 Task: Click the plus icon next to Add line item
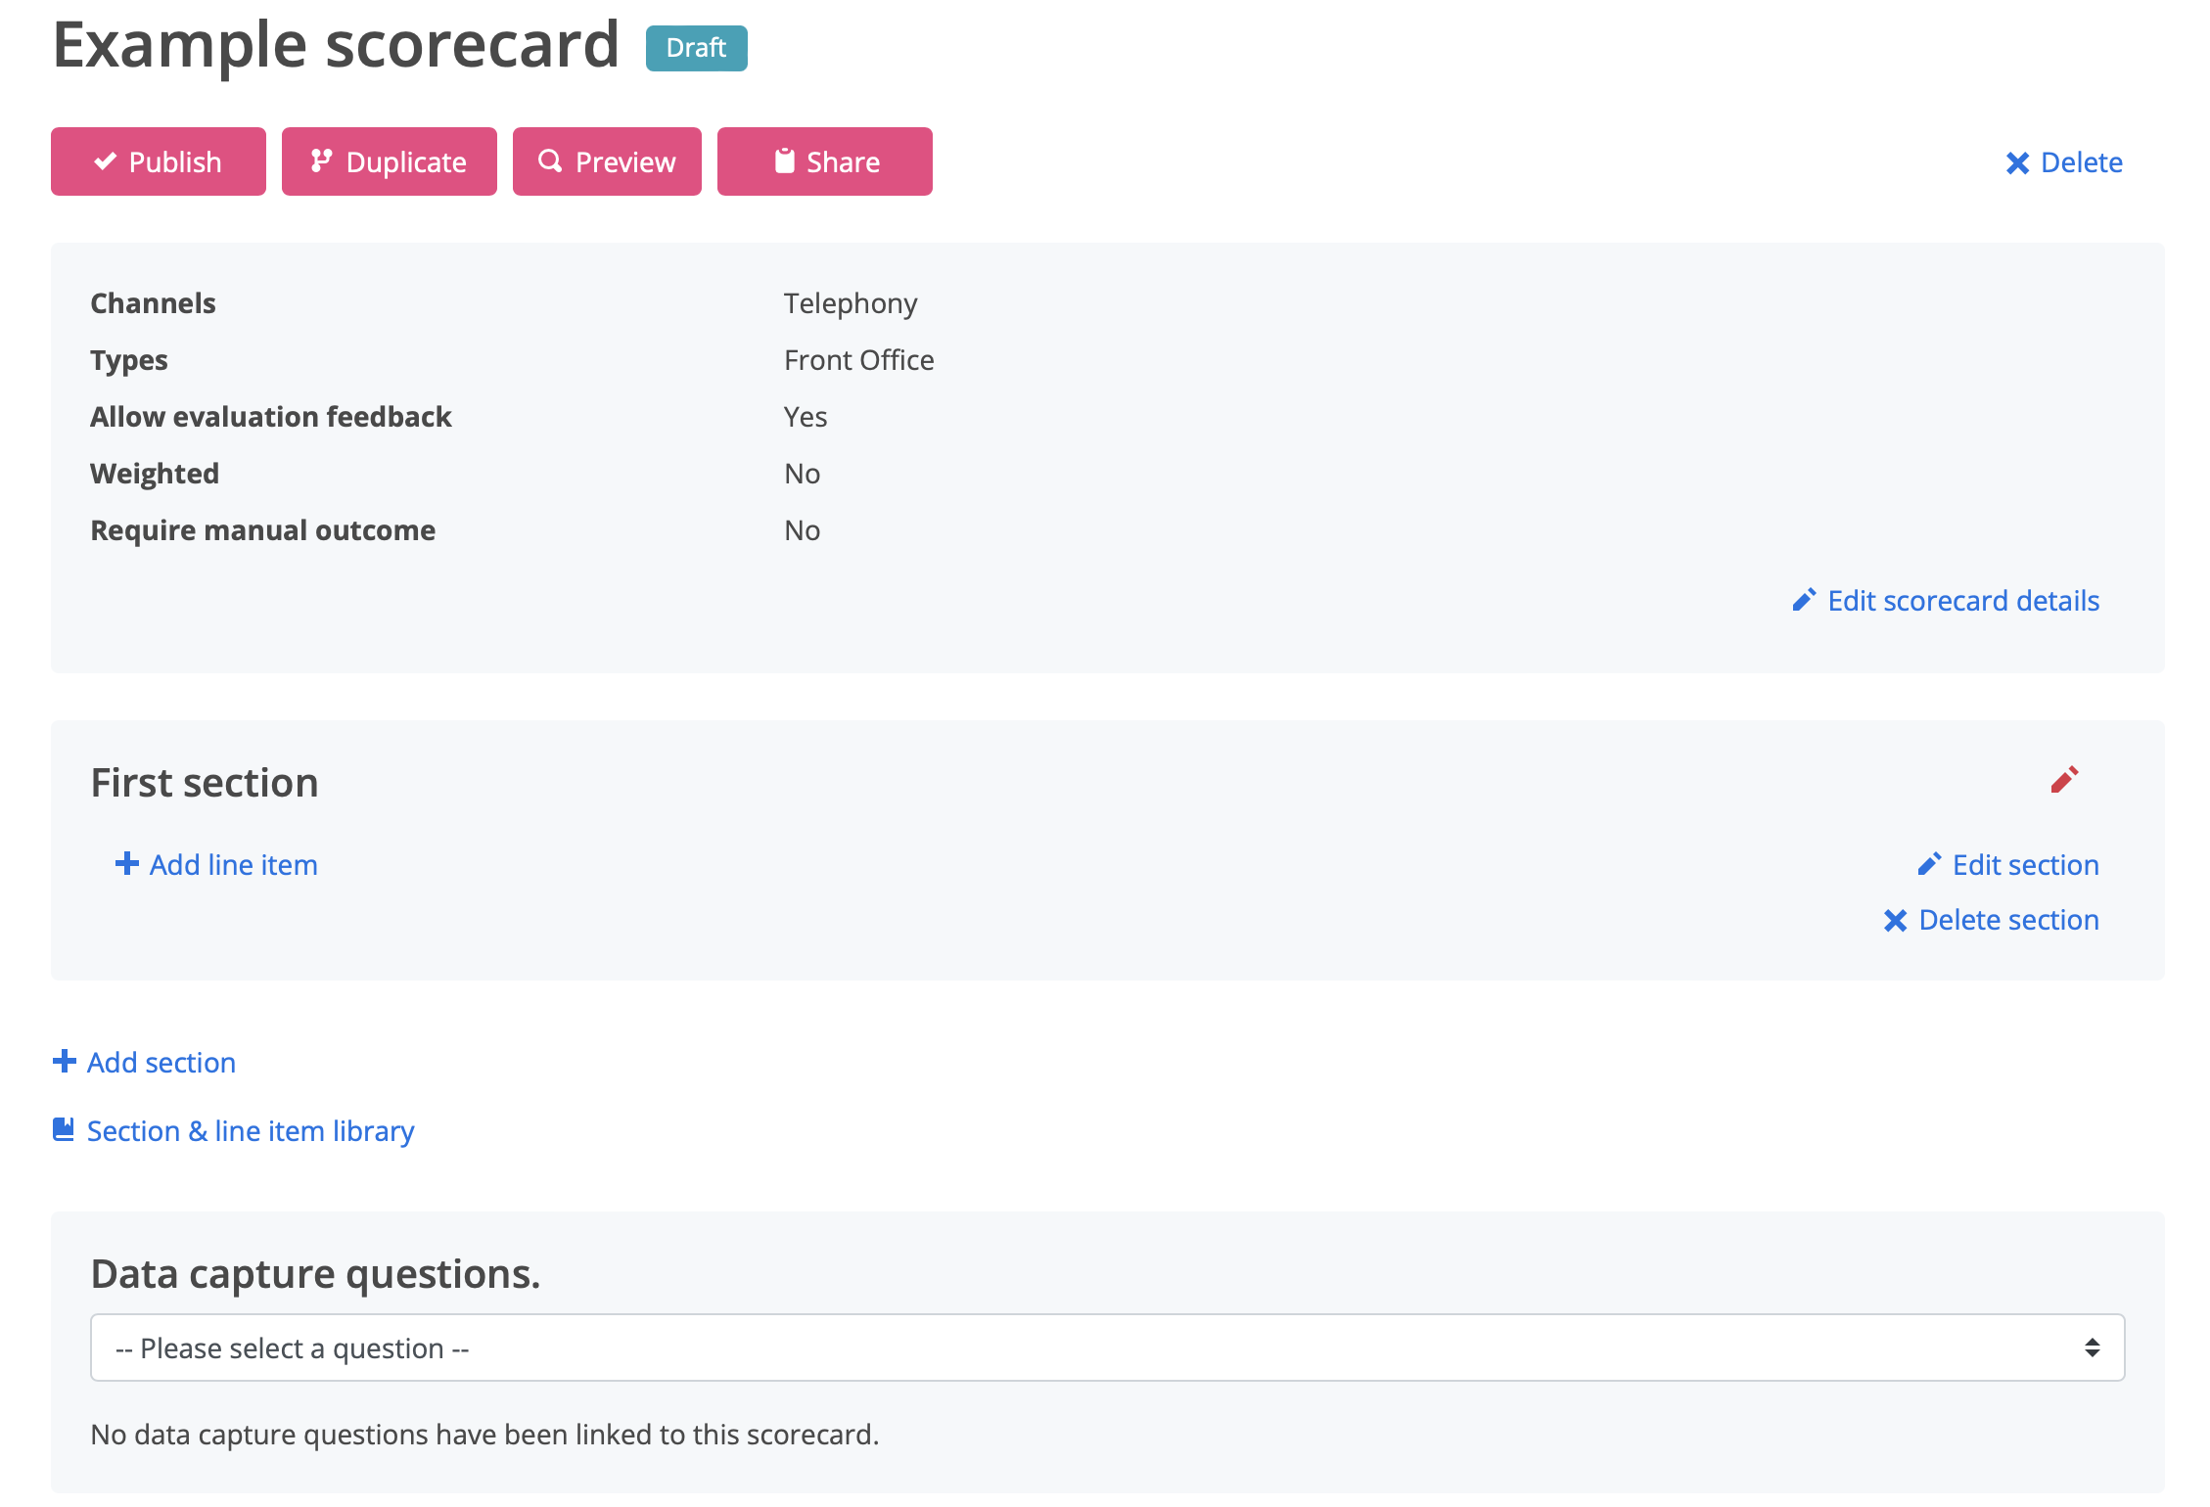tap(126, 863)
